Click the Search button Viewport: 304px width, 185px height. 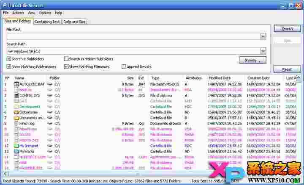tap(287, 28)
